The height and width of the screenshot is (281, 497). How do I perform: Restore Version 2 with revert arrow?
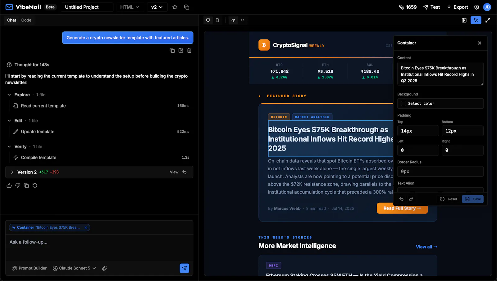185,172
